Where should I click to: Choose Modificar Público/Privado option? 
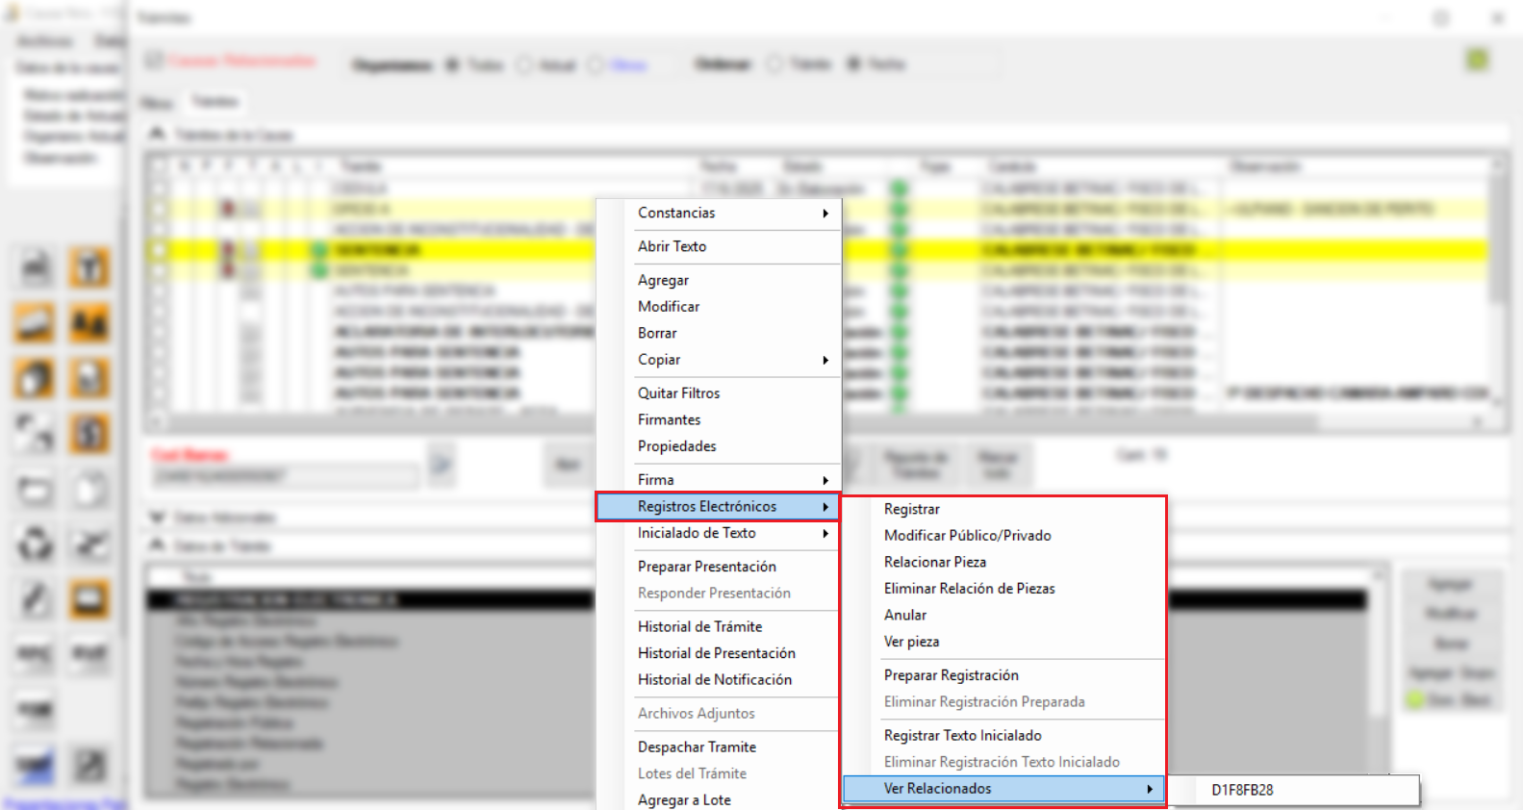pyautogui.click(x=967, y=536)
